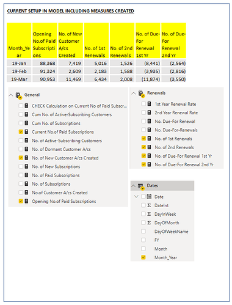Check the 1st Year Renewal Rate box
Image resolution: width=232 pixels, height=305 pixels.
pyautogui.click(x=143, y=104)
